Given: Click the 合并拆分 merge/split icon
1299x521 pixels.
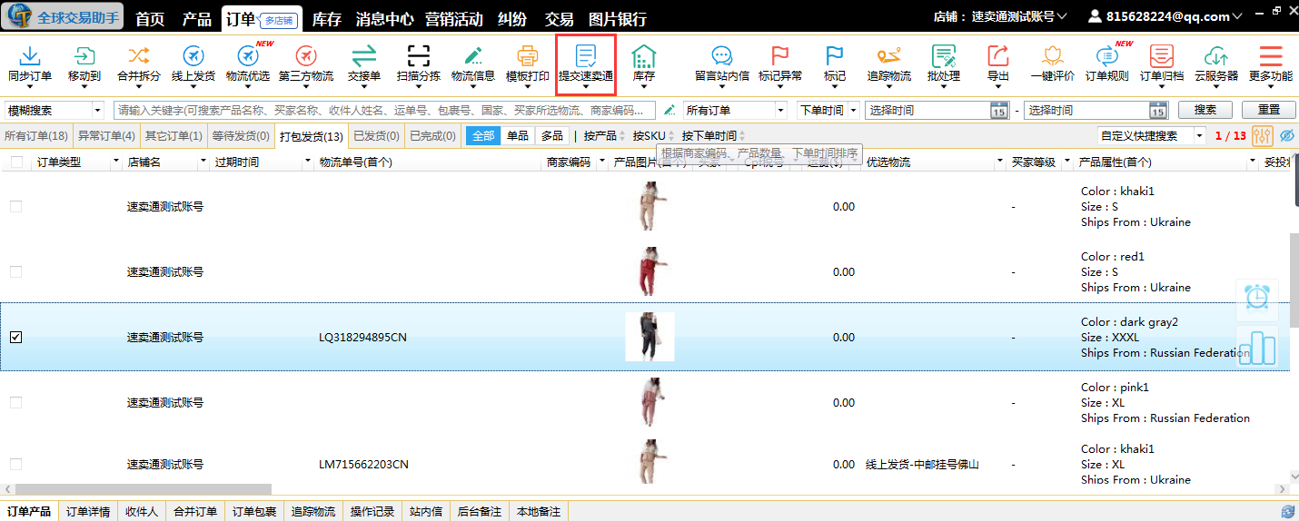Looking at the screenshot, I should click(139, 55).
